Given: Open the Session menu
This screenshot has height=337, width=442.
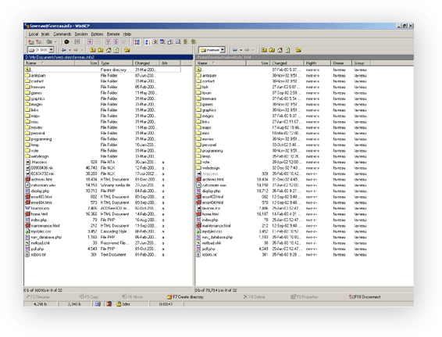Looking at the screenshot, I should click(x=81, y=34).
